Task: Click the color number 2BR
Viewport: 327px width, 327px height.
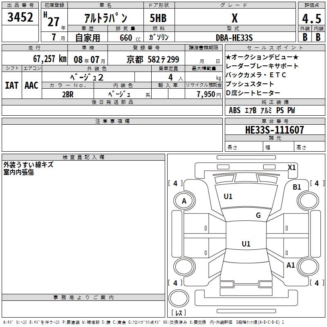Action: 68,94
